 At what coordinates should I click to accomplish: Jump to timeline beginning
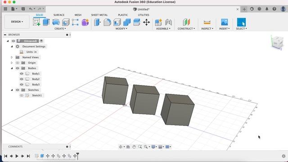[6, 156]
